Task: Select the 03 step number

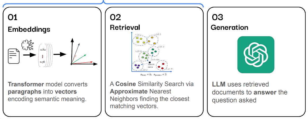Action: pos(217,17)
